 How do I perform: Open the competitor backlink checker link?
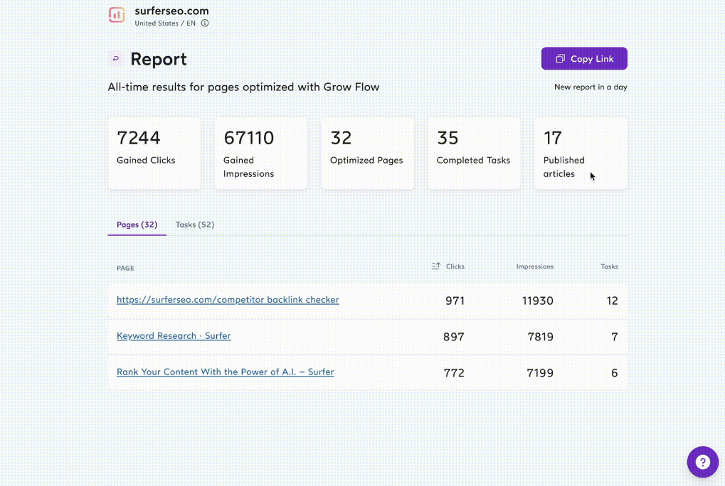pos(228,300)
